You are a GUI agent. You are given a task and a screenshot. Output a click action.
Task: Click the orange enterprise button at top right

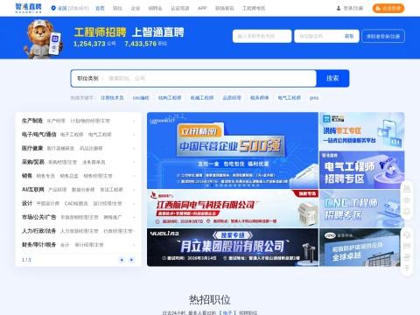click(388, 8)
